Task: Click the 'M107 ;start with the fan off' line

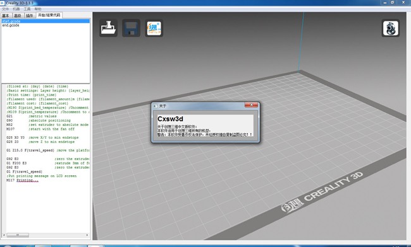Action: (x=40, y=129)
